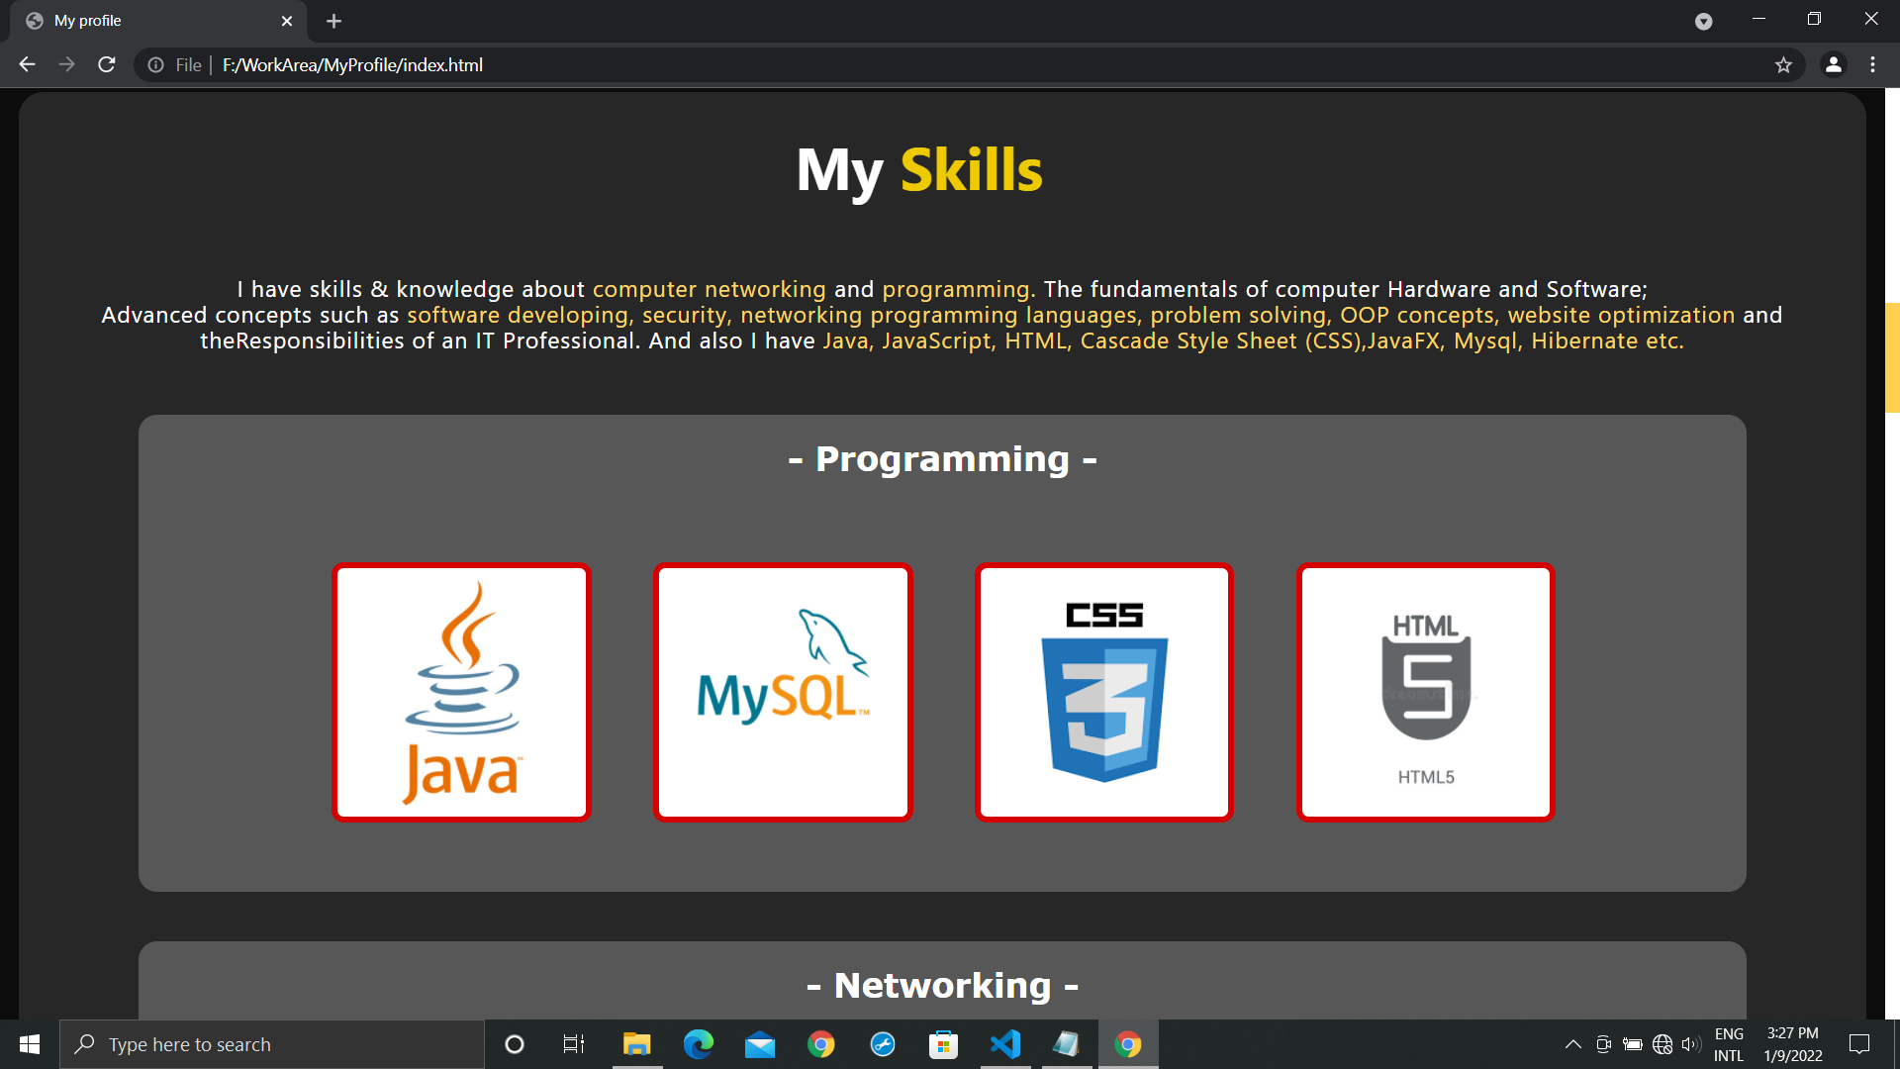The width and height of the screenshot is (1900, 1069).
Task: Reload the page with refresh icon
Action: (107, 64)
